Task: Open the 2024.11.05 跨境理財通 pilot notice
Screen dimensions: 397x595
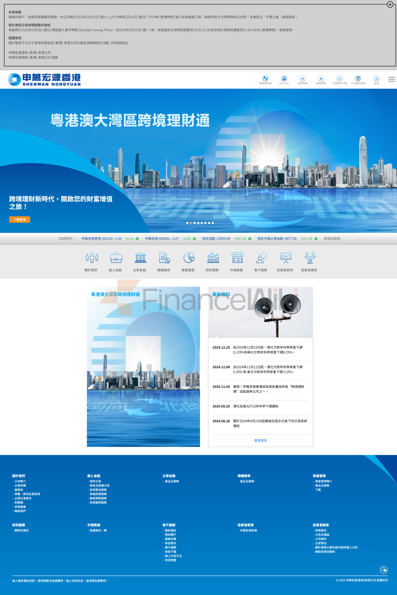Action: [x=260, y=389]
